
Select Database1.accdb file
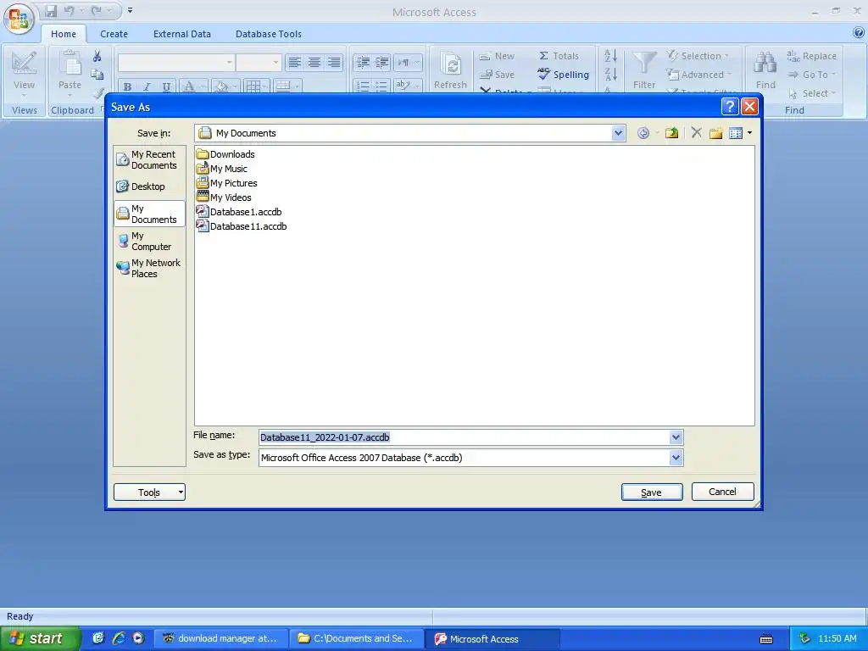239,211
